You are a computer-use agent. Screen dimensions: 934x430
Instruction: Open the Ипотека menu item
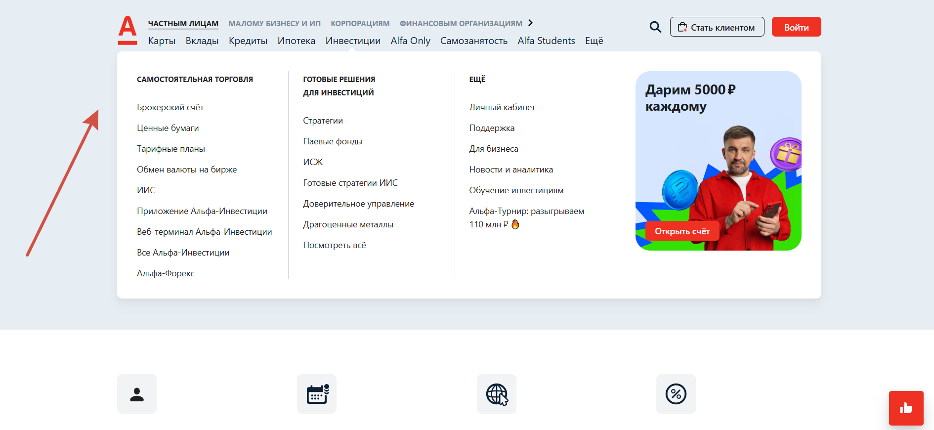(x=297, y=41)
